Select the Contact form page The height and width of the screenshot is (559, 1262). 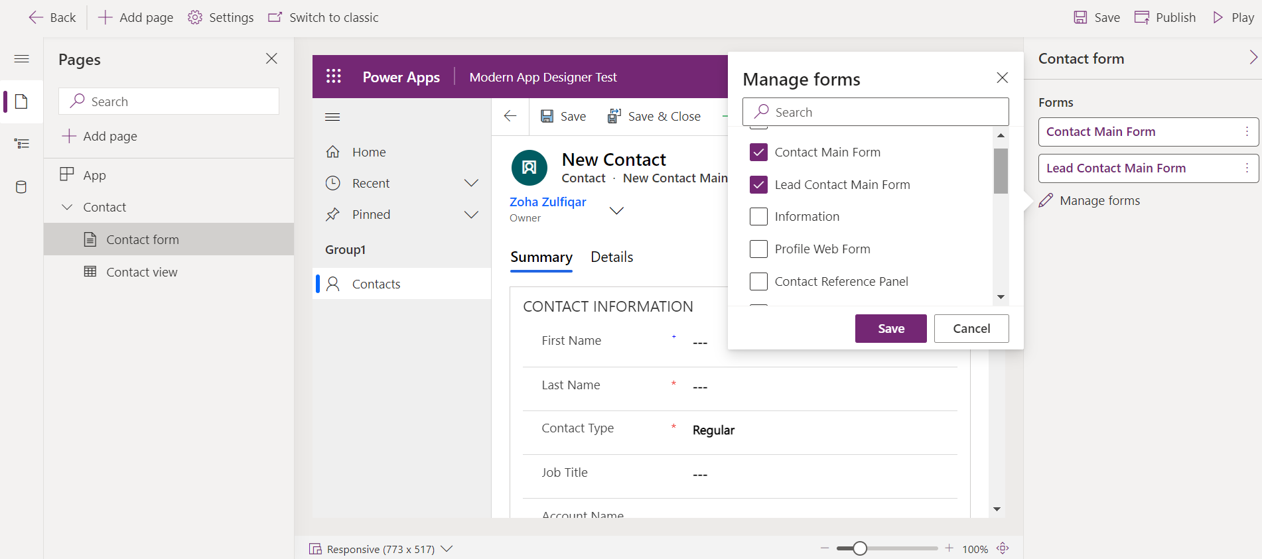coord(169,239)
